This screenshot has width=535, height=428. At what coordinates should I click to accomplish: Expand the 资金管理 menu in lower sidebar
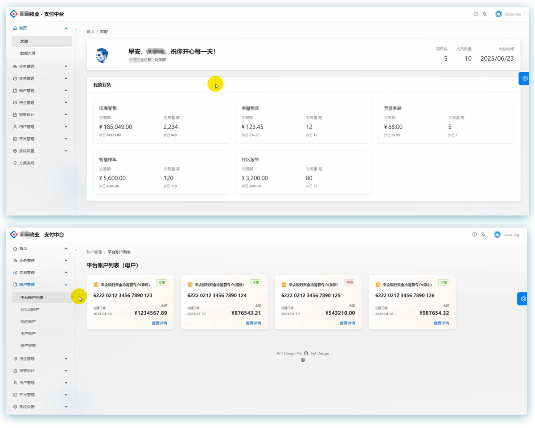(x=40, y=359)
